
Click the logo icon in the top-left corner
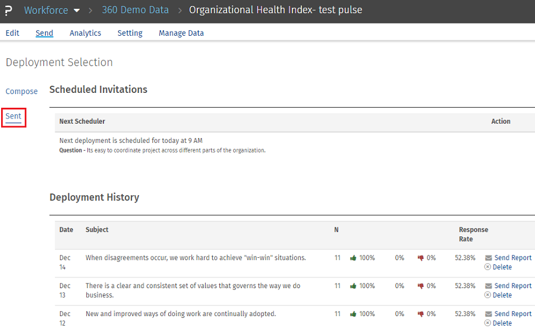point(9,11)
